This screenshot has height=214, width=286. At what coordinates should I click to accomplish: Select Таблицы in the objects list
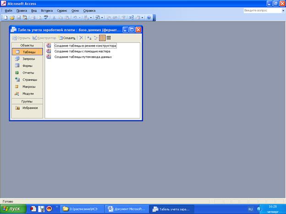(27, 52)
